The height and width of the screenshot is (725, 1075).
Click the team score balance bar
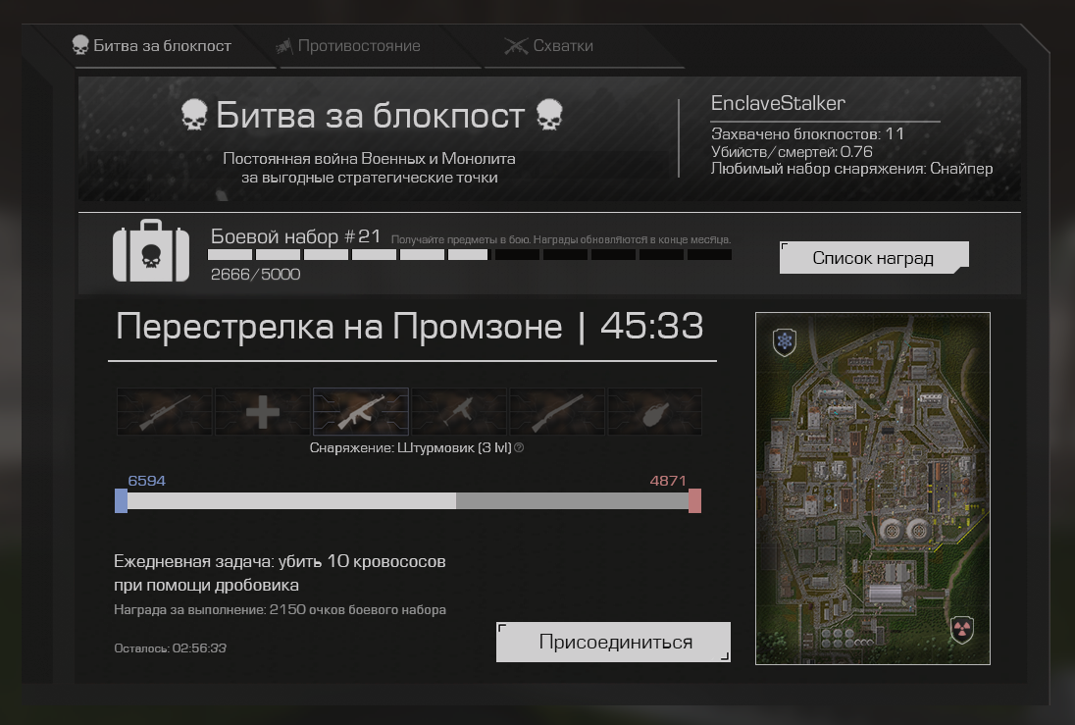[x=408, y=500]
